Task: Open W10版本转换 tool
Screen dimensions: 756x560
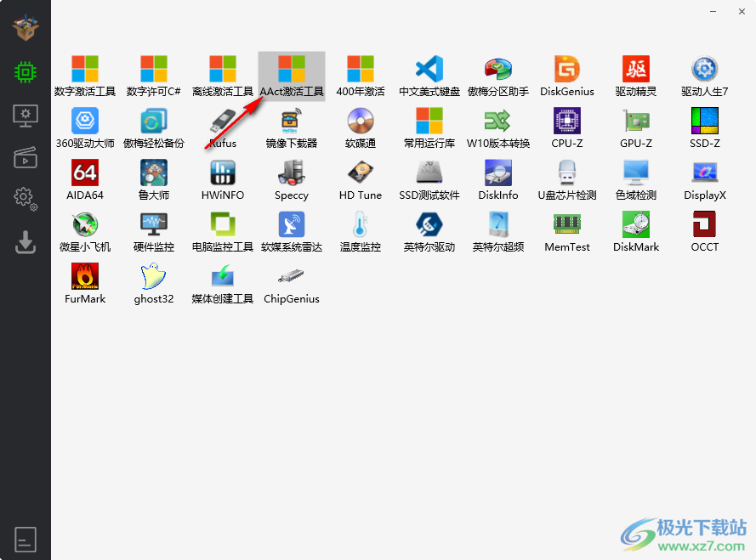Action: tap(498, 127)
